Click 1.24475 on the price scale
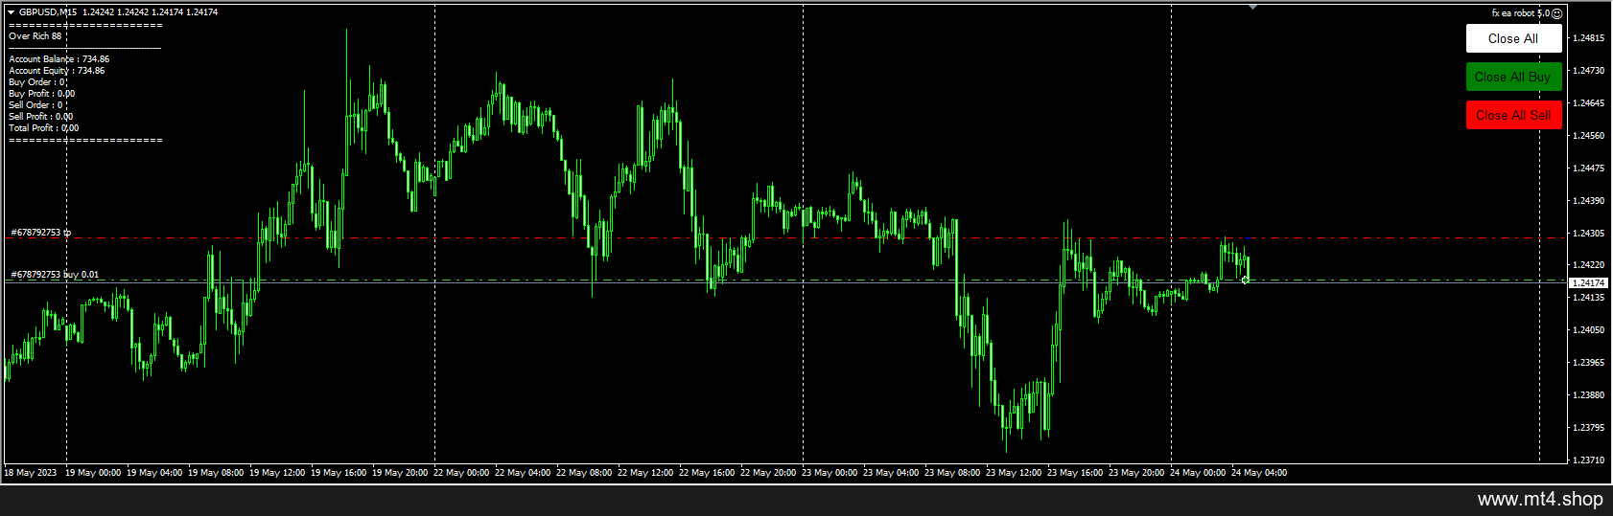Image resolution: width=1613 pixels, height=516 pixels. click(1589, 168)
